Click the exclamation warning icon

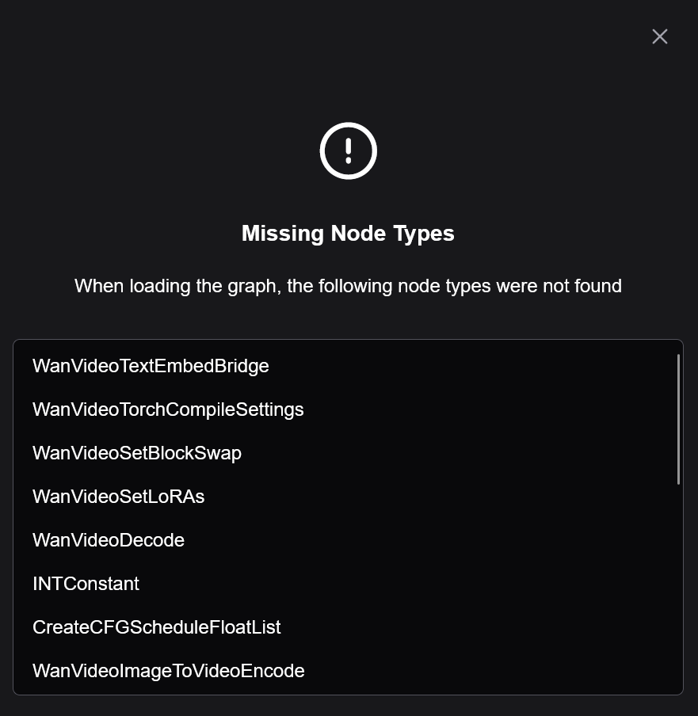(x=348, y=150)
